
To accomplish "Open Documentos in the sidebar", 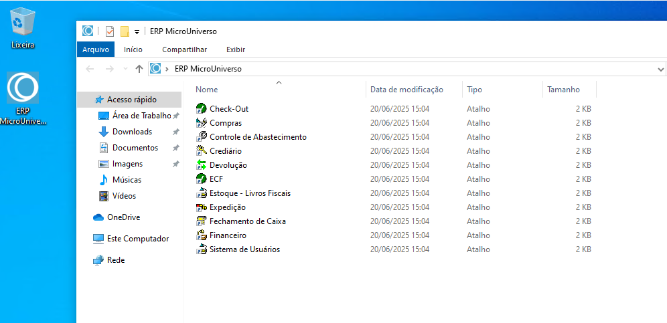I will point(129,148).
